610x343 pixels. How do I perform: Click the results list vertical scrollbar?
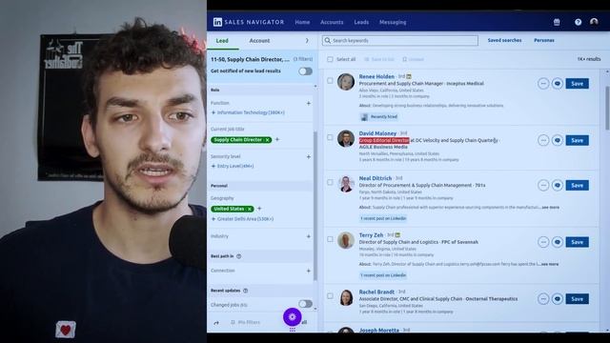[607, 108]
